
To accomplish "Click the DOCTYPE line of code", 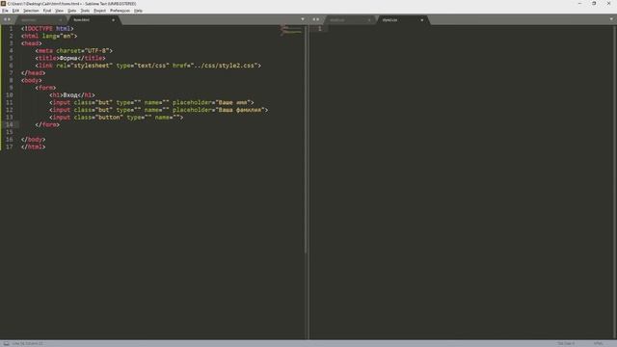I will (x=47, y=28).
